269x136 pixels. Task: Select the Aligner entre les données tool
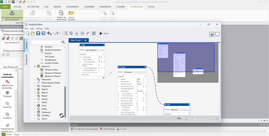pyautogui.click(x=7, y=85)
